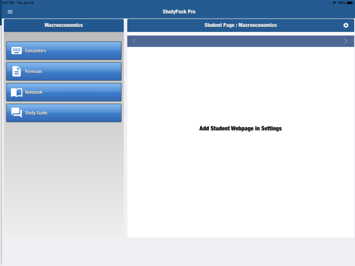Open the Study Guide section
The width and height of the screenshot is (355, 266).
[64, 113]
